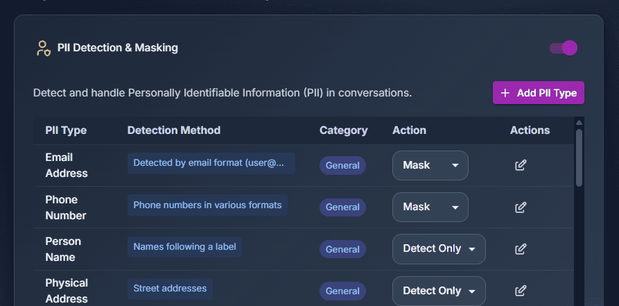Click the 'Detected by email format' method text
619x306 pixels.
pos(211,163)
